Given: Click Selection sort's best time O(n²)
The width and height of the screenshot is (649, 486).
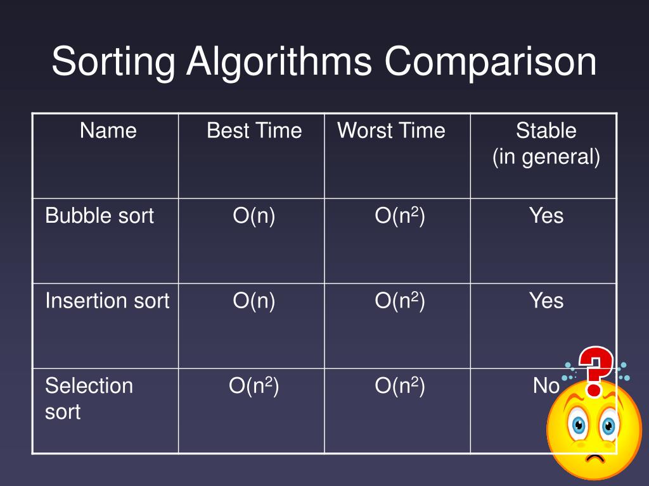Looking at the screenshot, I should [x=254, y=385].
